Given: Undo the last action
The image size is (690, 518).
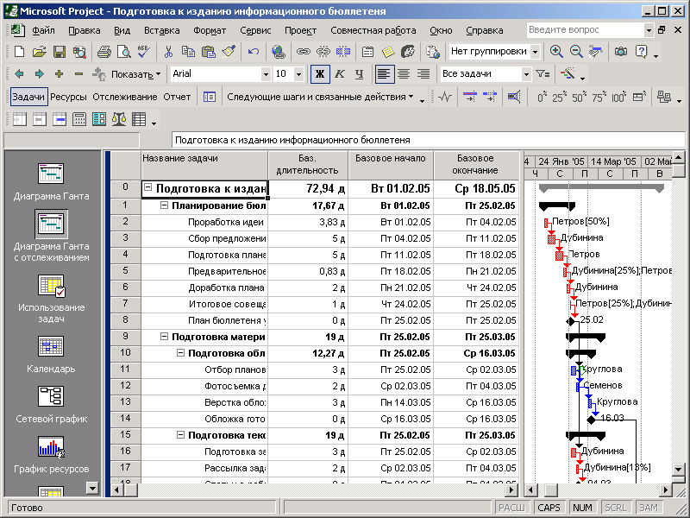Looking at the screenshot, I should [254, 52].
